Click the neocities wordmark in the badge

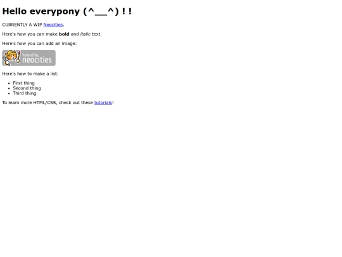coord(37,60)
